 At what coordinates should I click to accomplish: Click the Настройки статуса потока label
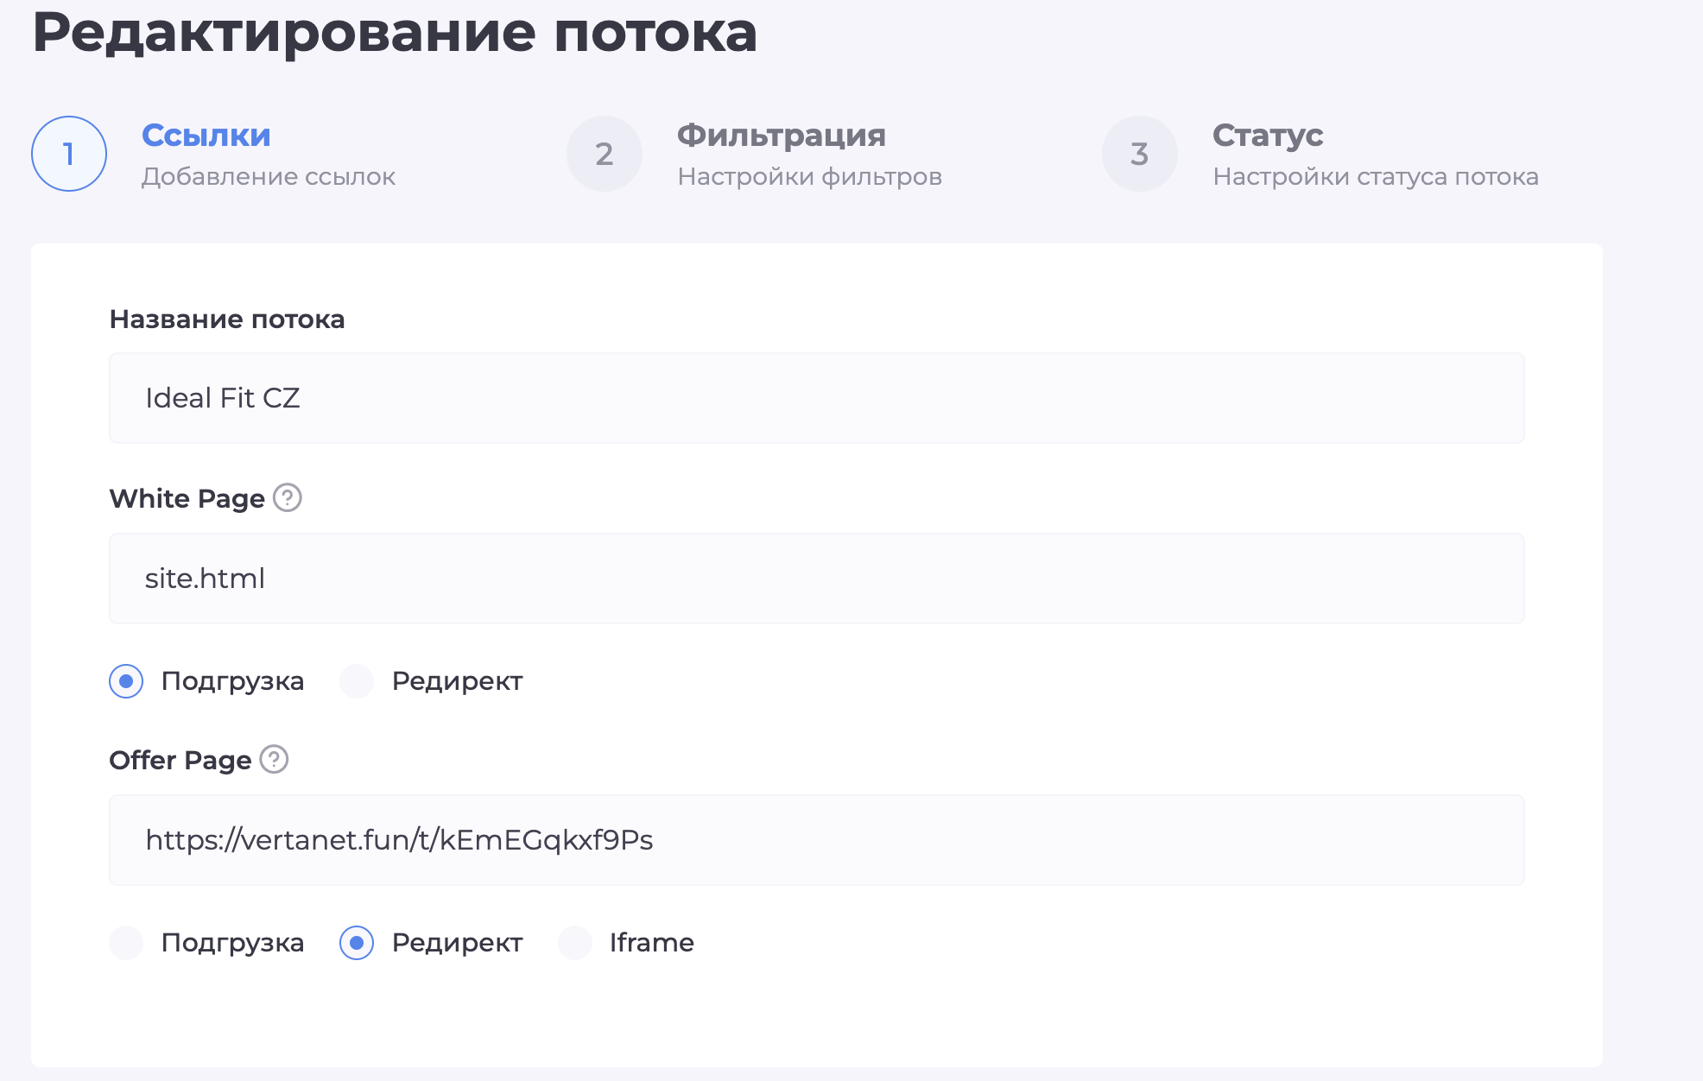1375,177
